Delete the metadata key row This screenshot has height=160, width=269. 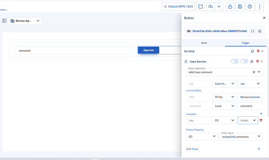coord(261,120)
